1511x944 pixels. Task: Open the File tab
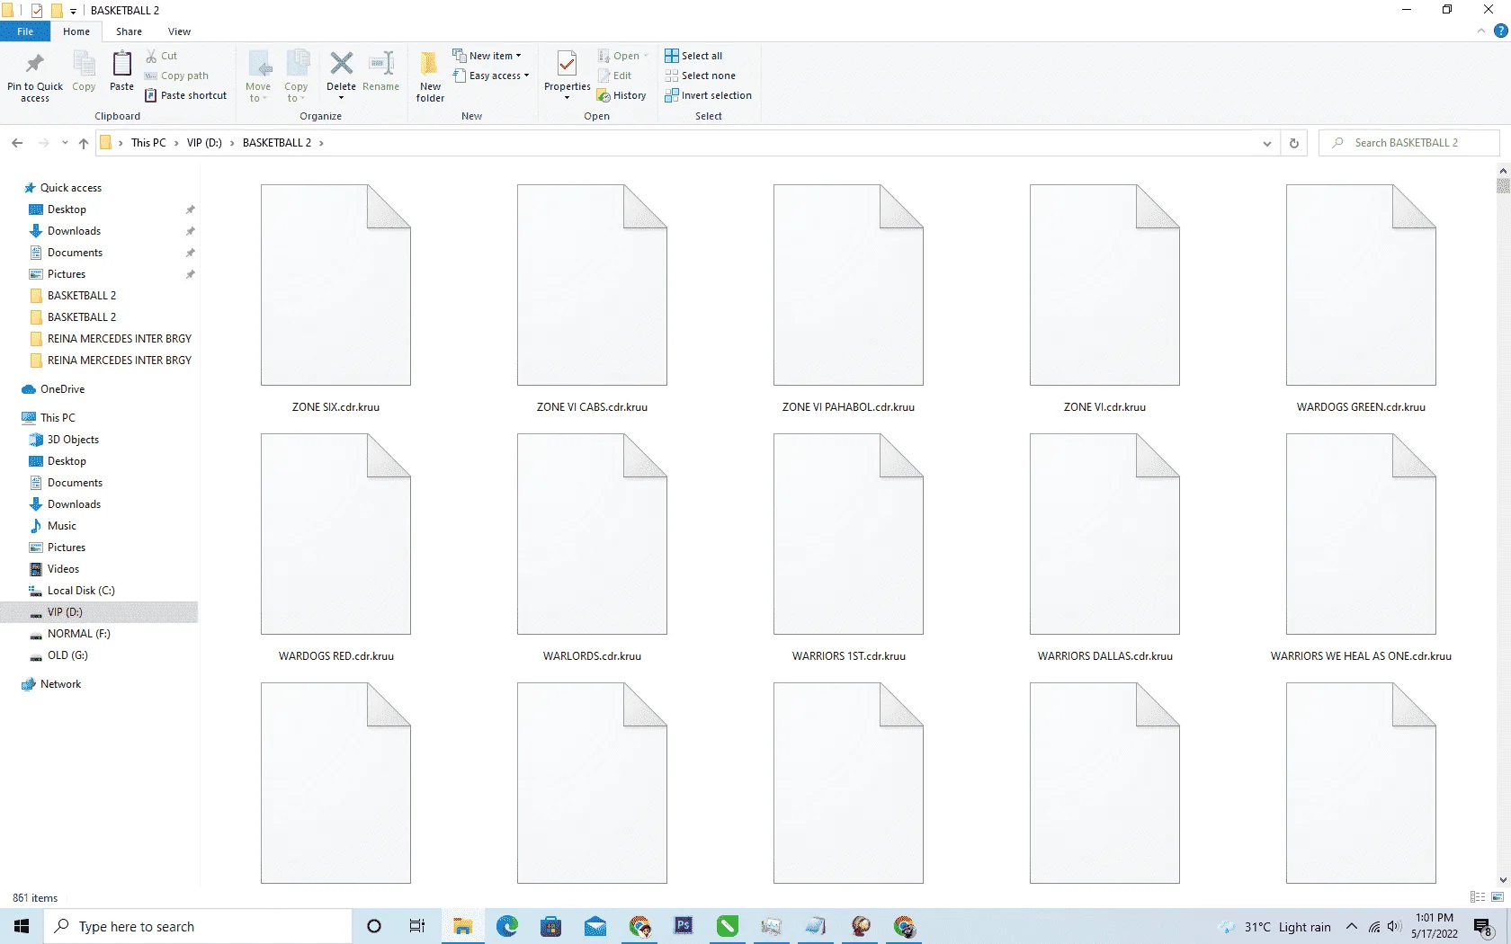coord(25,31)
